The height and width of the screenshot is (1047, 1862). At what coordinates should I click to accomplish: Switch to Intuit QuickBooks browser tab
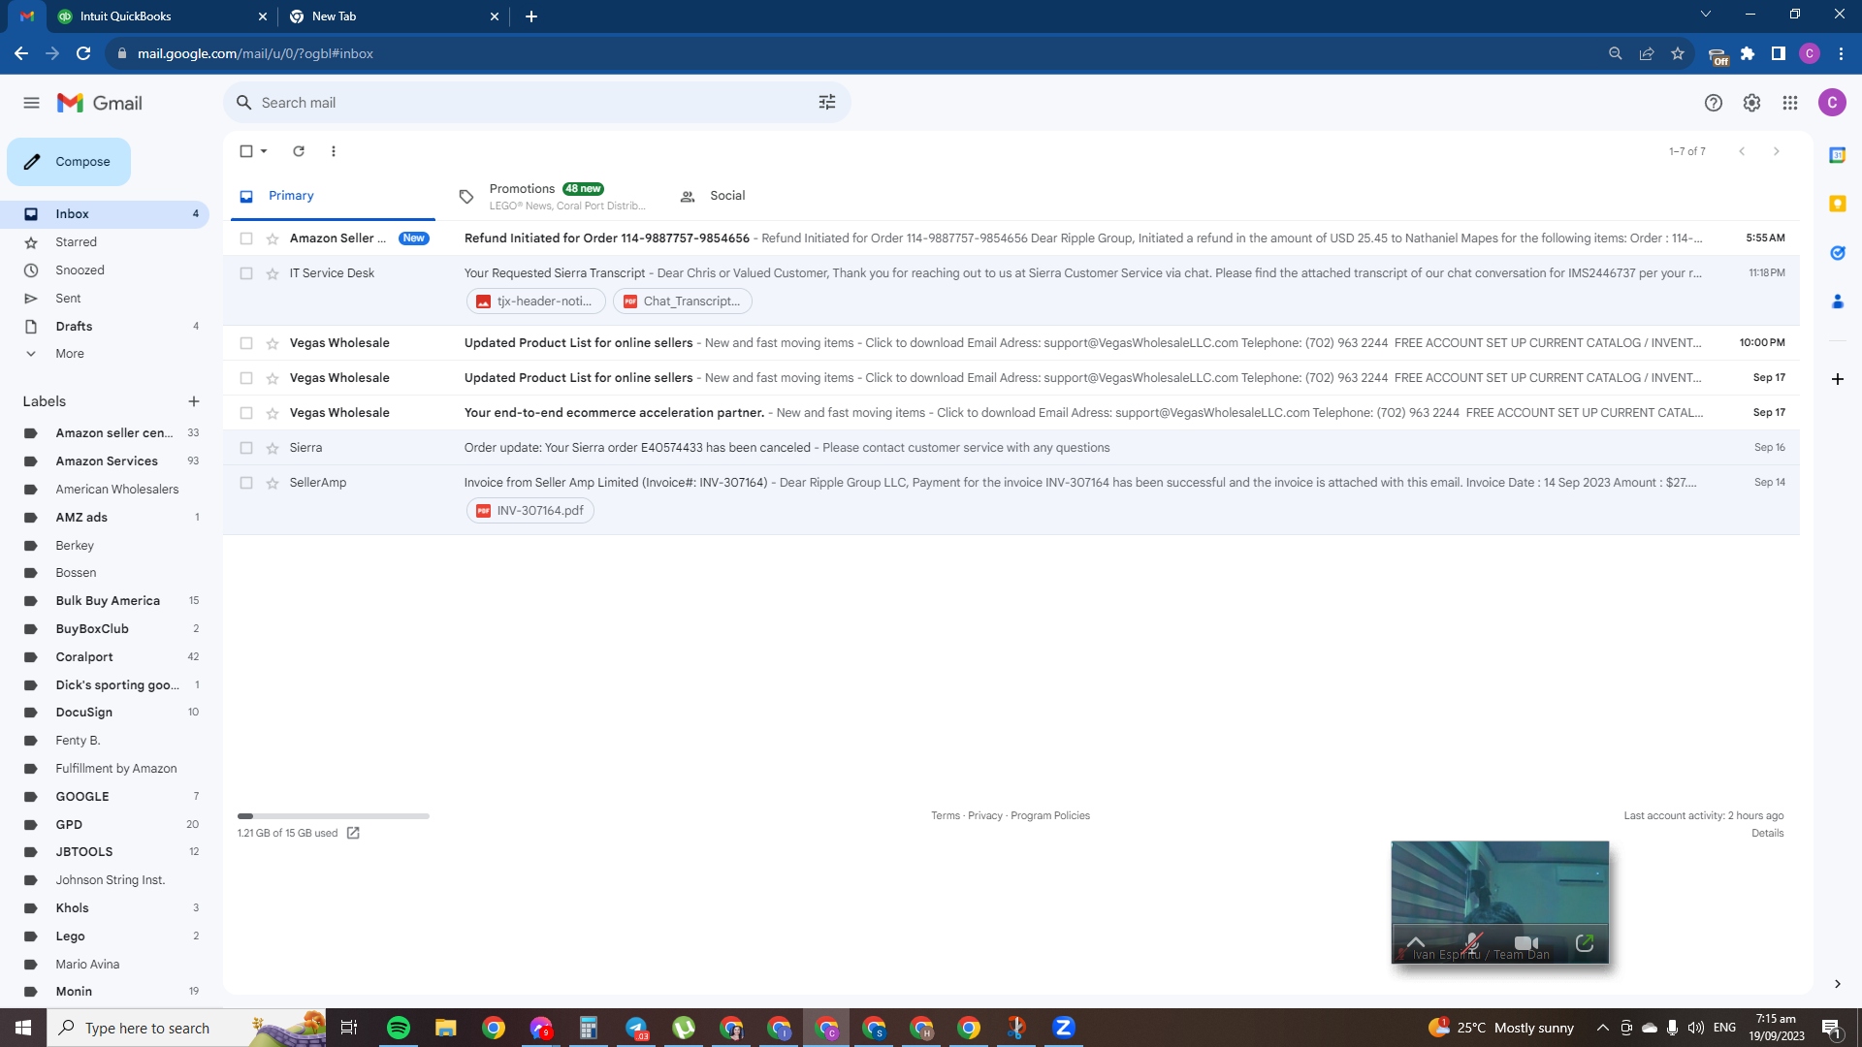click(x=162, y=16)
